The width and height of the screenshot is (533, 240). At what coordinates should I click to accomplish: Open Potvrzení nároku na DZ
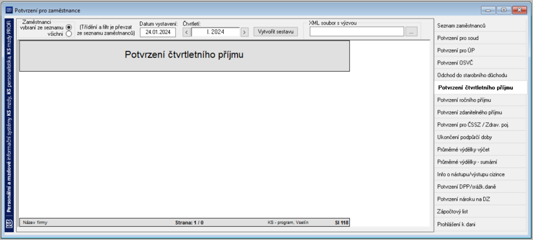point(480,199)
